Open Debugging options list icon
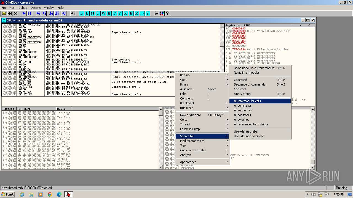 pyautogui.click(x=156, y=13)
